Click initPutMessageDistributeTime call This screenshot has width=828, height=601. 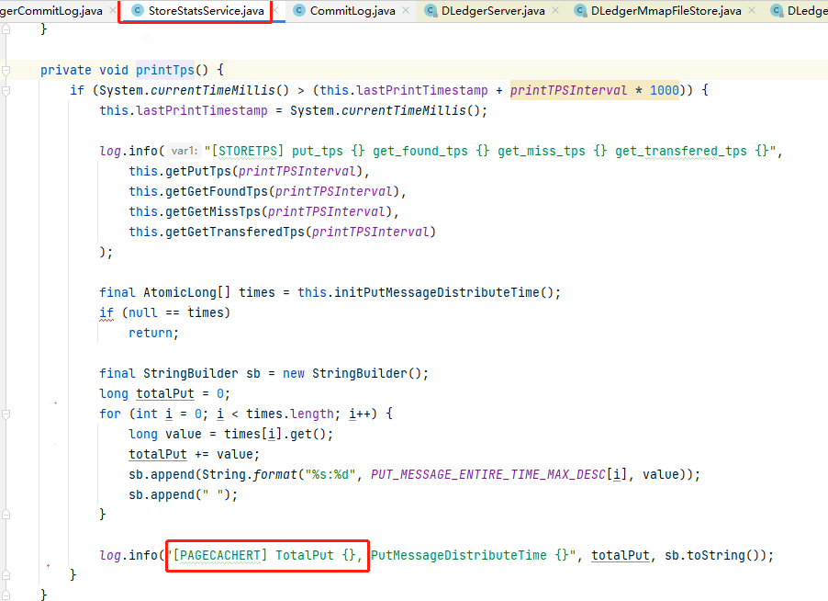[x=443, y=292]
